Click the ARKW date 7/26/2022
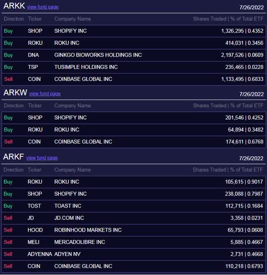Viewport: 267px width, 275px height. coord(252,94)
